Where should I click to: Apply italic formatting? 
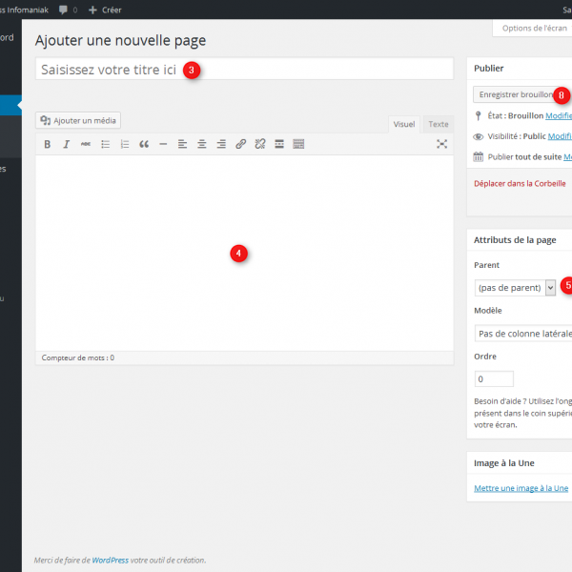(x=67, y=144)
